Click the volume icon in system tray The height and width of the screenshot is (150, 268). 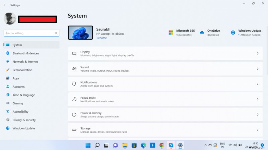click(236, 145)
